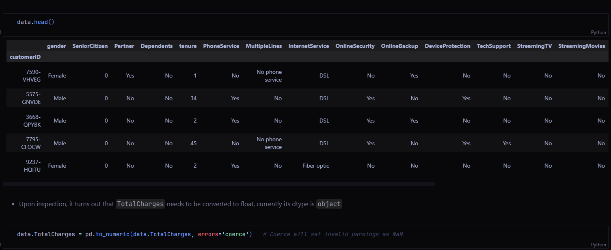Viewport: 611px width, 250px height.
Task: Click the gender column header
Action: point(56,46)
